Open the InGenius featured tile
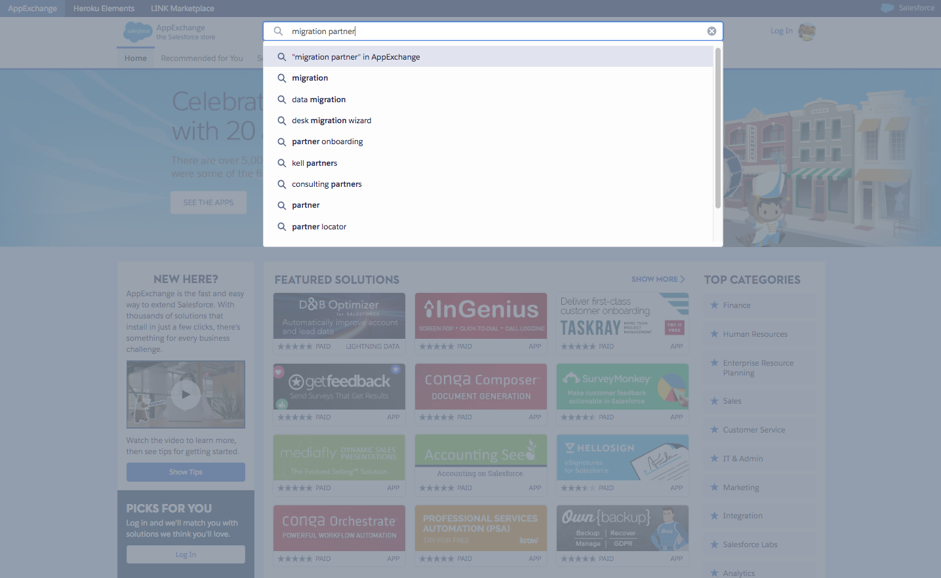941x578 pixels. click(x=481, y=323)
